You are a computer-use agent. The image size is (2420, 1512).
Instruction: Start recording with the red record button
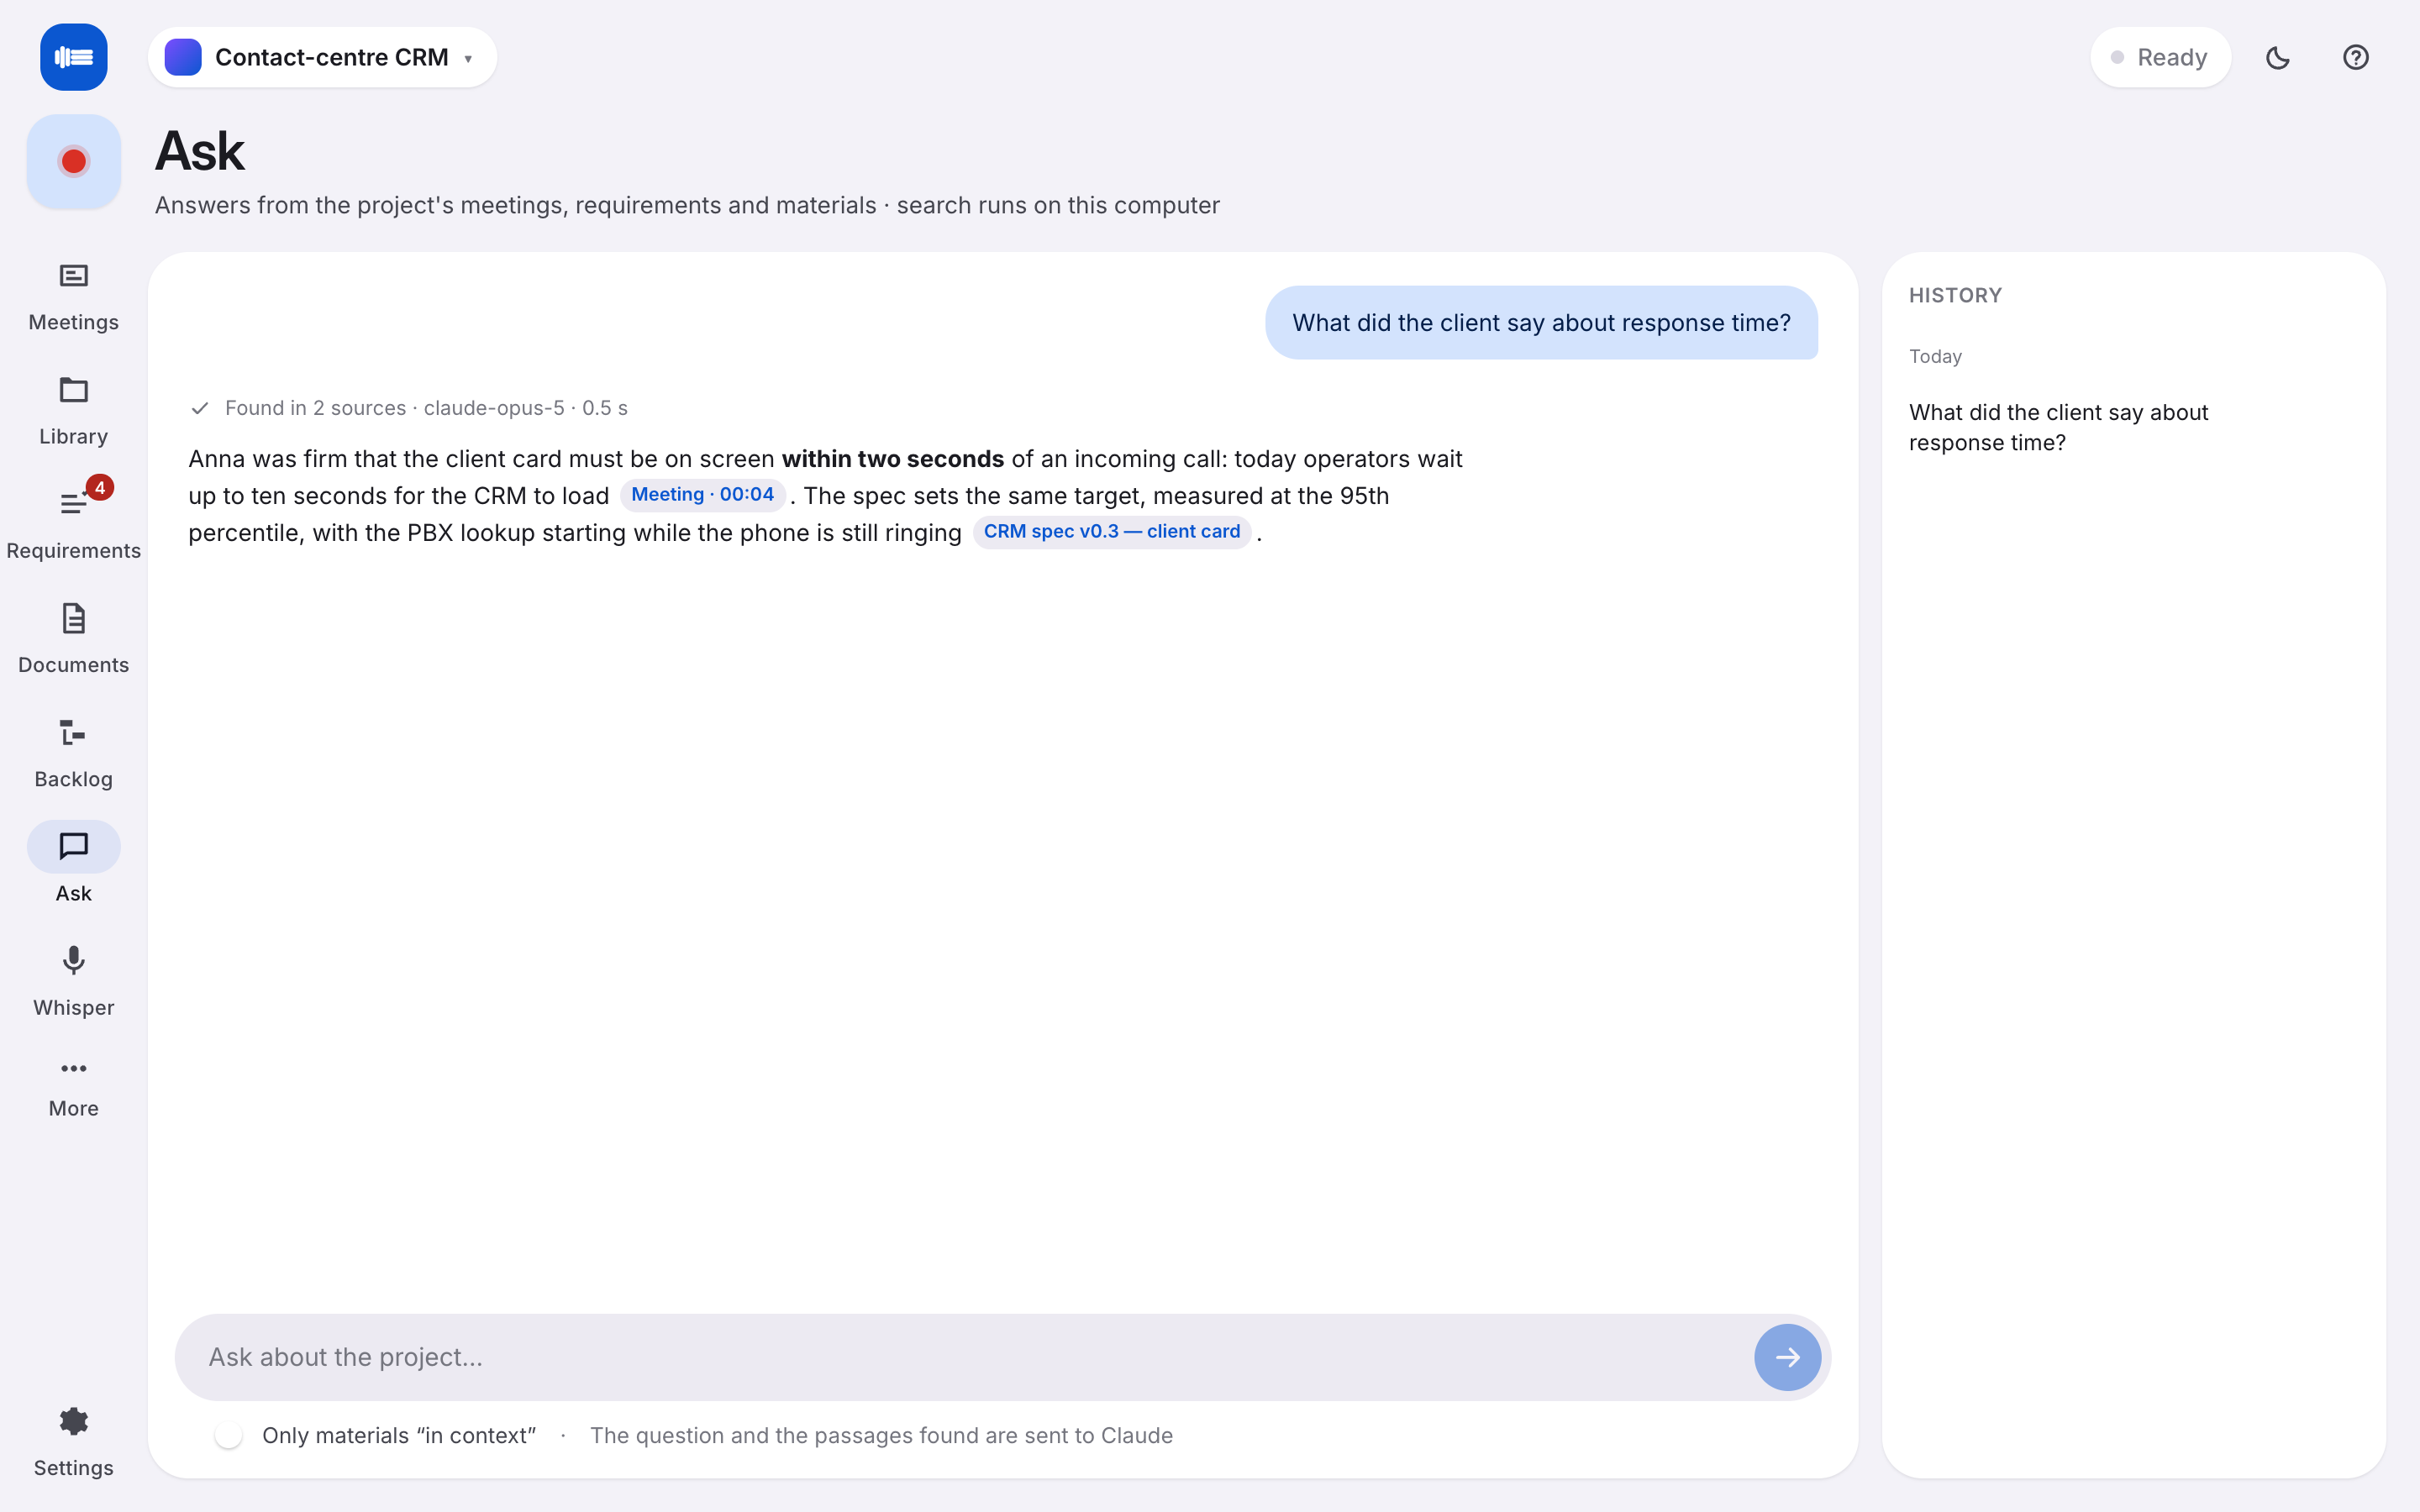click(73, 161)
